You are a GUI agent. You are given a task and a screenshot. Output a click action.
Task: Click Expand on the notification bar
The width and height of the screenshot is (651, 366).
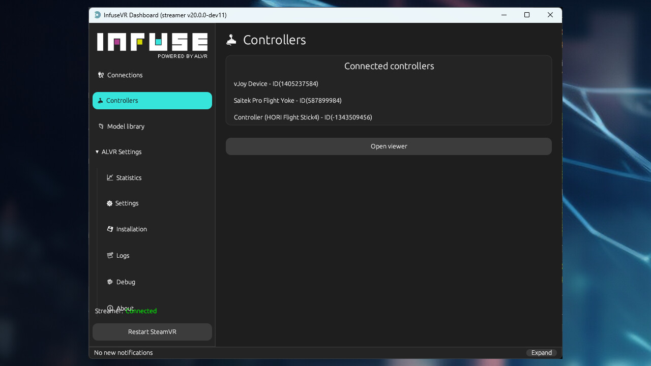[541, 352]
